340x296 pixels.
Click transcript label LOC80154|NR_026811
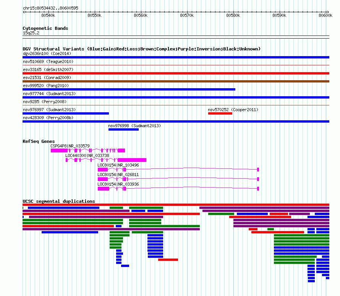click(x=118, y=175)
